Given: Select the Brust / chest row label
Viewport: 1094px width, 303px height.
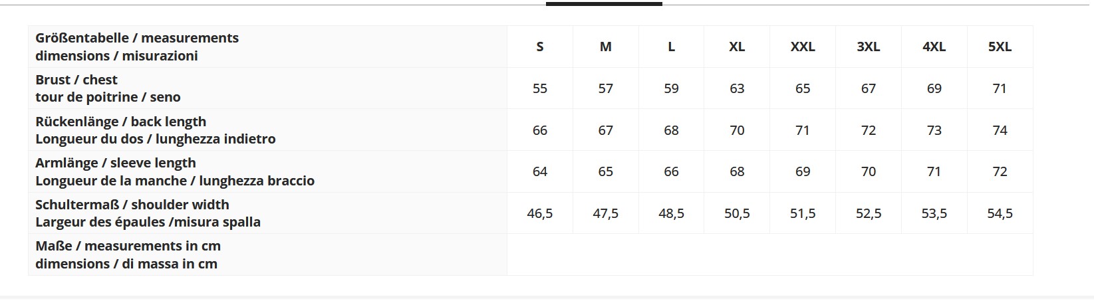Looking at the screenshot, I should 108,88.
